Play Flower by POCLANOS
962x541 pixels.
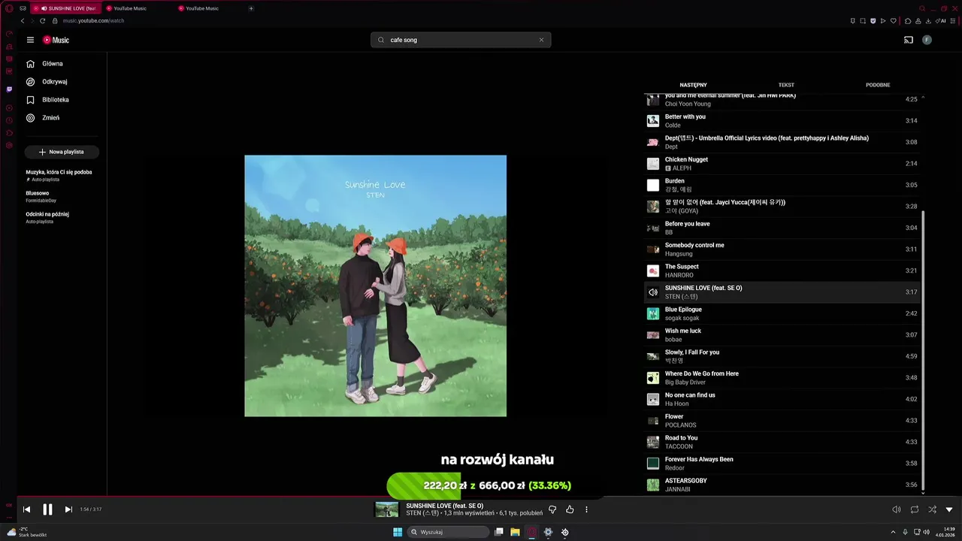point(782,421)
